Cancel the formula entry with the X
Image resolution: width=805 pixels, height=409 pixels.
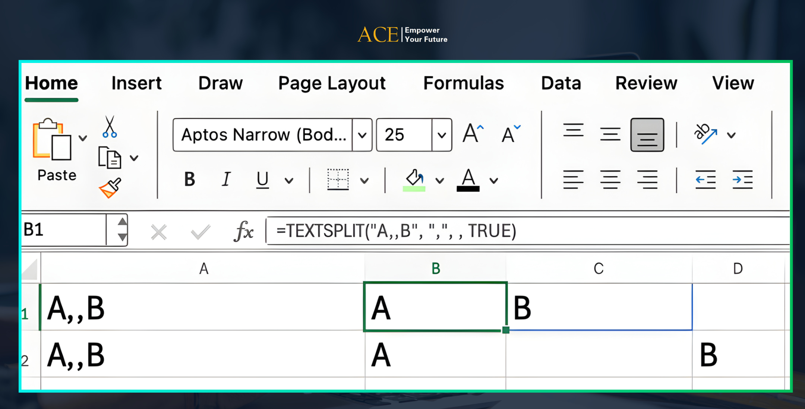tap(159, 231)
